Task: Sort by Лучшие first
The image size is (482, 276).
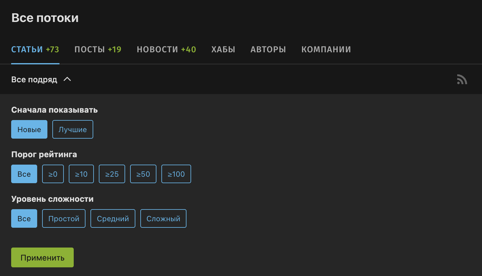Action: coord(72,129)
